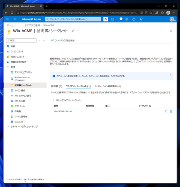Focus the sidebar menu search field
The height and width of the screenshot is (187, 180).
click(21, 40)
